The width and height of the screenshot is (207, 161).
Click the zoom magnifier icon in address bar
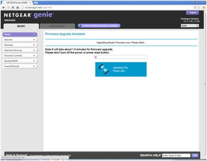tap(195, 8)
